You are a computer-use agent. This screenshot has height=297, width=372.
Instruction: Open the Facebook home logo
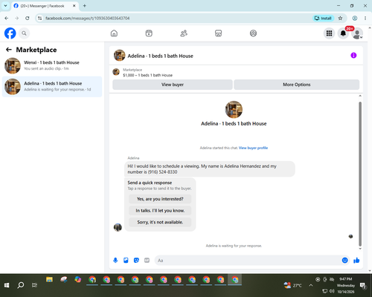click(10, 33)
